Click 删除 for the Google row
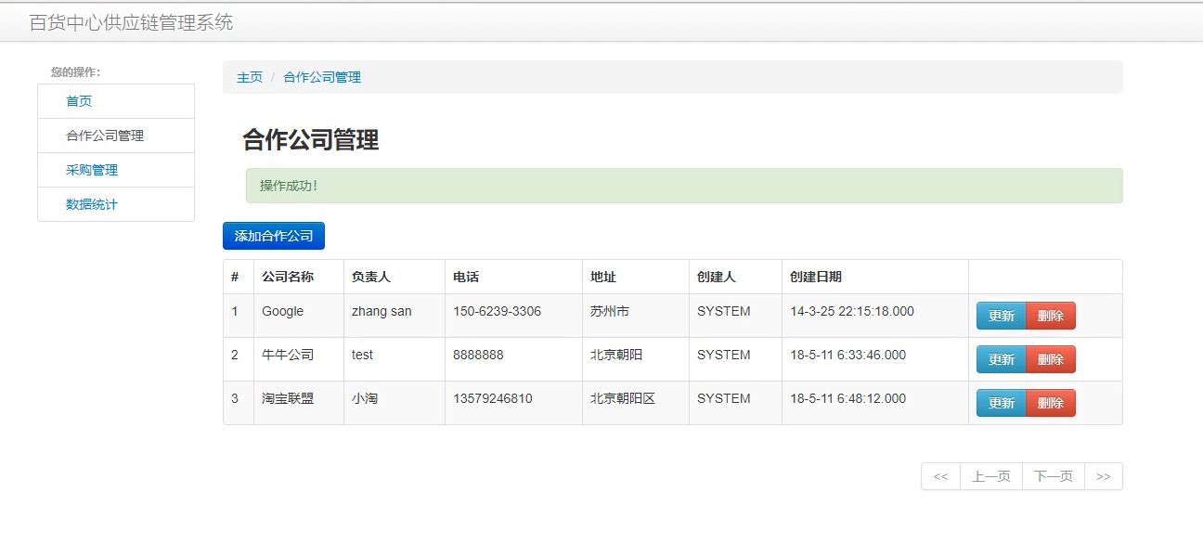This screenshot has width=1203, height=557. 1051,316
